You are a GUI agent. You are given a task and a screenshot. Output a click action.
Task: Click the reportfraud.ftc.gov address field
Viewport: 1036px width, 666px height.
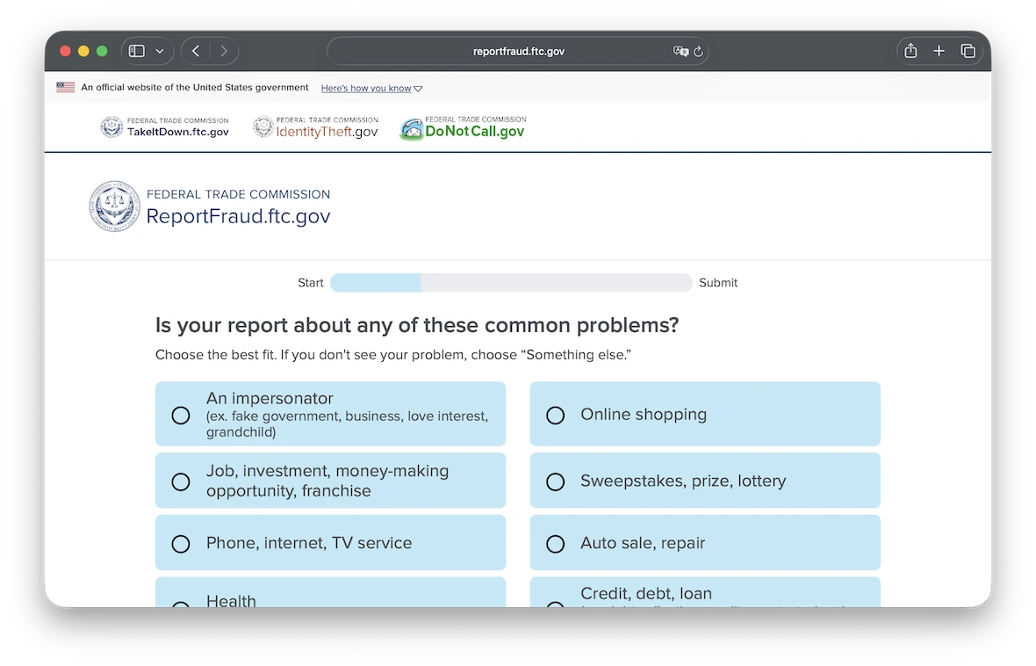pyautogui.click(x=518, y=51)
